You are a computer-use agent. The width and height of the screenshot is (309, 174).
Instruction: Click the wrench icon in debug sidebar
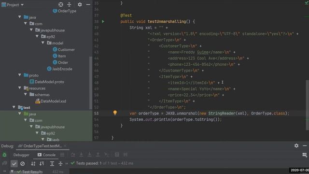point(4,163)
